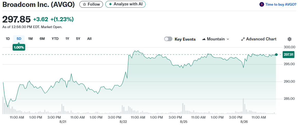Viewport: 298px width, 125px height.
Task: Open Analyze with AI
Action: 125,4
